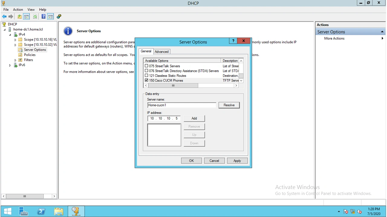Click the blue Help question-mark toolbar icon

point(44,17)
